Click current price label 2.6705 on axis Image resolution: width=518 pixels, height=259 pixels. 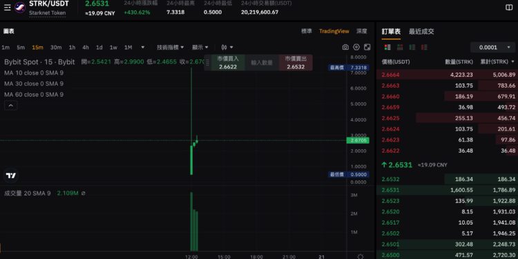[358, 140]
